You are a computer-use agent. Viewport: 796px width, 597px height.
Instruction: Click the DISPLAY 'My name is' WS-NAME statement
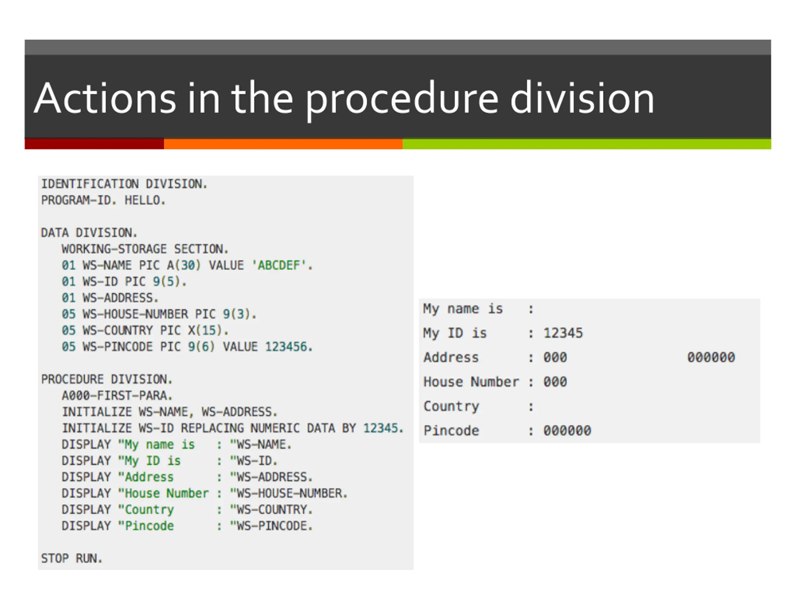pyautogui.click(x=176, y=445)
